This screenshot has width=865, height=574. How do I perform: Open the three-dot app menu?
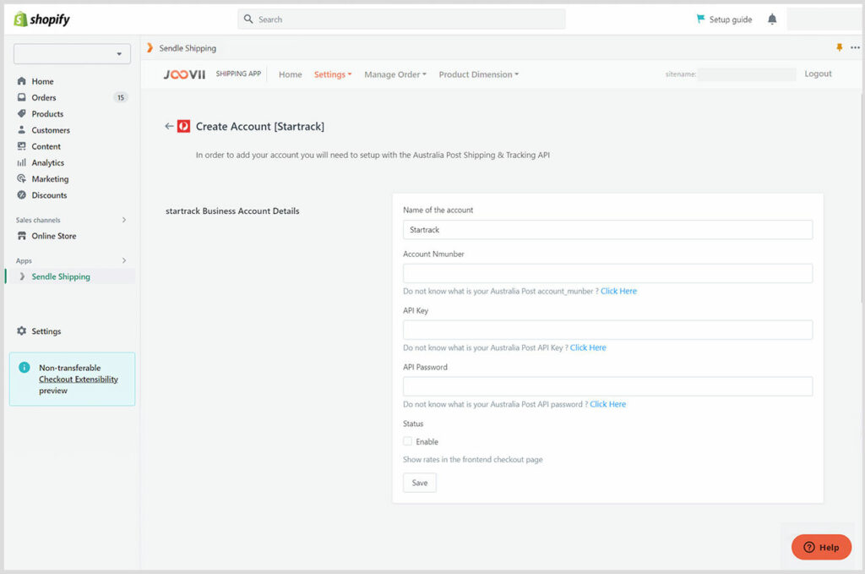[855, 47]
